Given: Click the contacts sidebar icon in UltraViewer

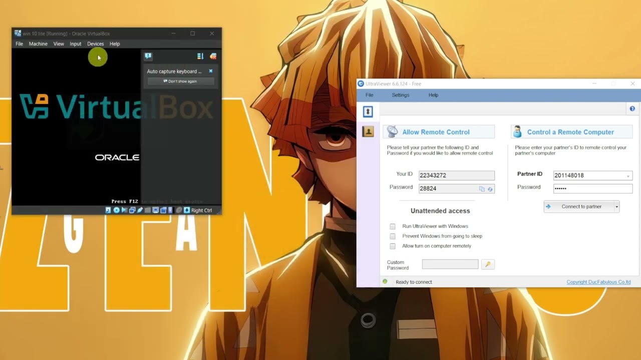Looking at the screenshot, I should (368, 131).
